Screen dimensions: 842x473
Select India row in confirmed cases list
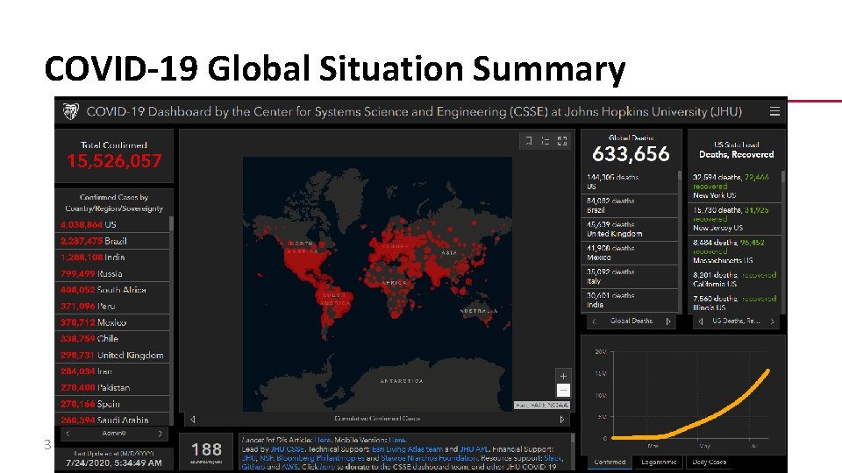pos(112,258)
